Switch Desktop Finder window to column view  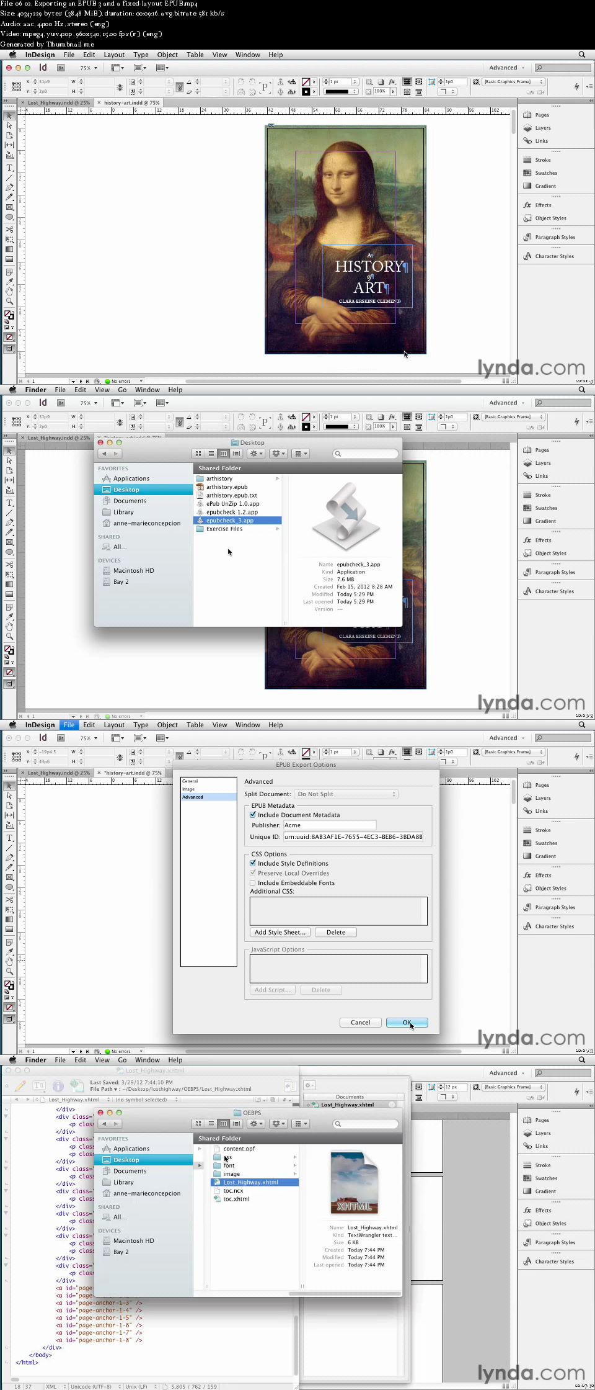pyautogui.click(x=224, y=454)
